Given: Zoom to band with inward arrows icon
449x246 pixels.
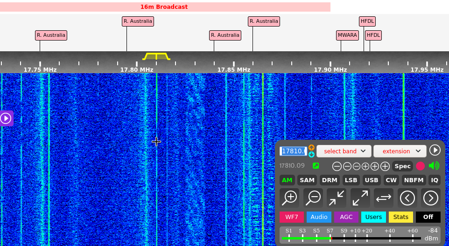Looking at the screenshot, I should tap(337, 198).
